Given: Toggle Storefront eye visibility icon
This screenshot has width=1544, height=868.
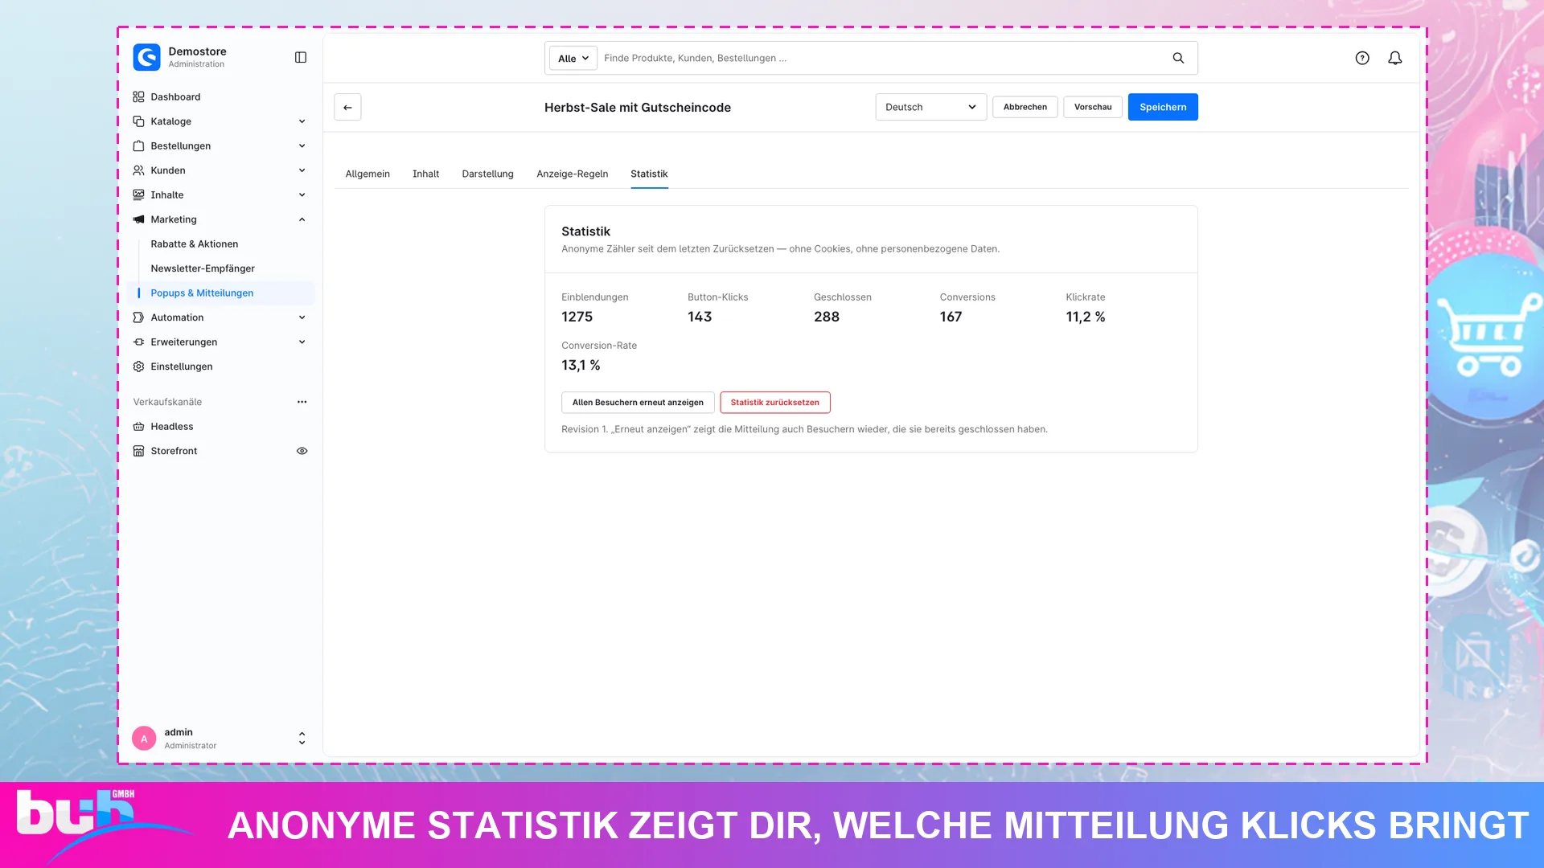Looking at the screenshot, I should tap(302, 451).
